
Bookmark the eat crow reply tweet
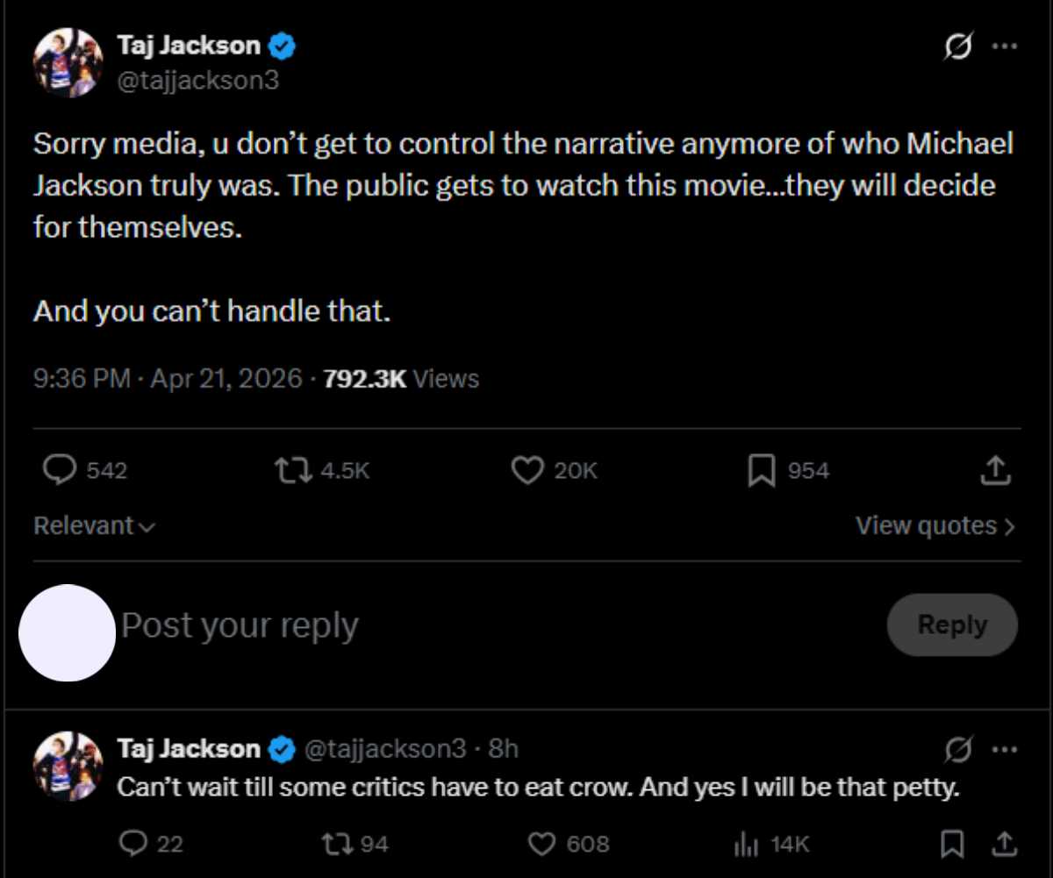[951, 844]
